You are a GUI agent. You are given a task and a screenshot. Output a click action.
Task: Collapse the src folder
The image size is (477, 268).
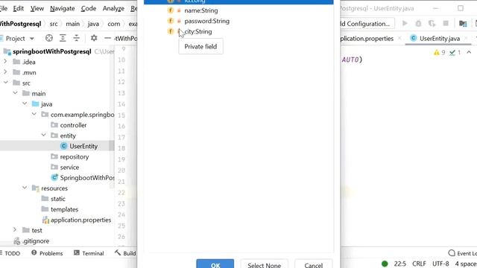click(6, 83)
